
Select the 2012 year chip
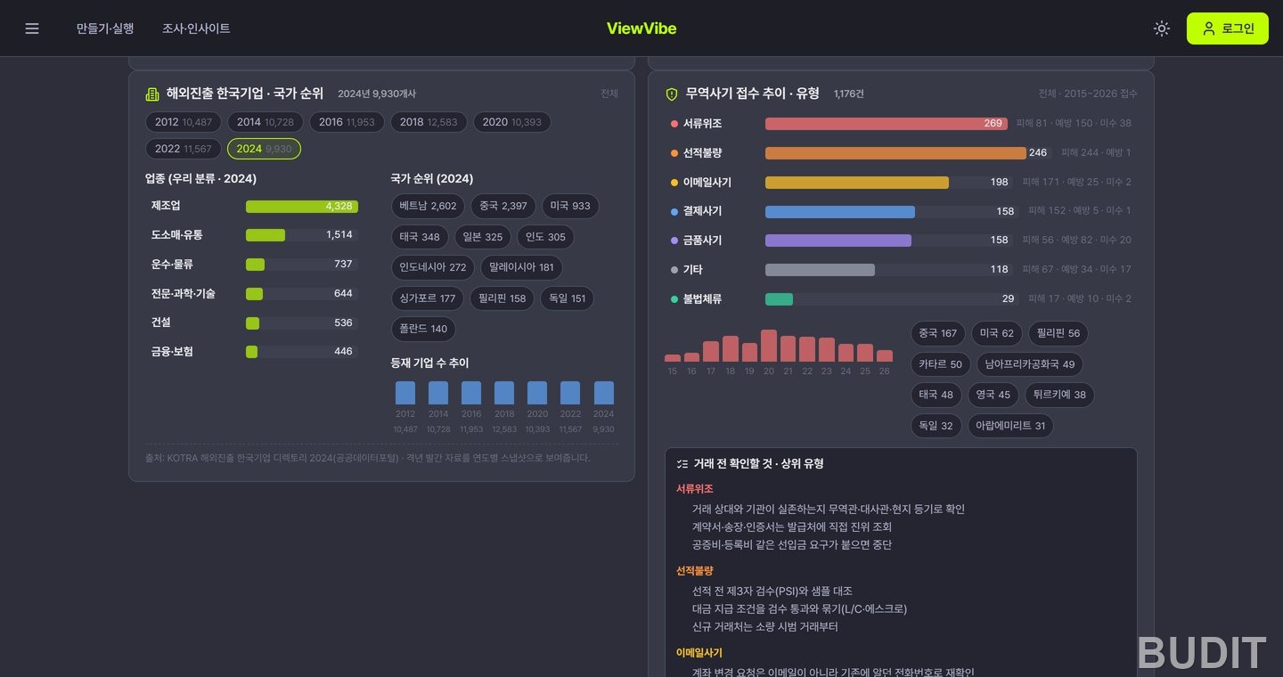pos(184,122)
